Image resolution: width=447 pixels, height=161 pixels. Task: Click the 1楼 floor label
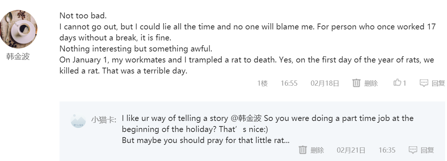262,83
